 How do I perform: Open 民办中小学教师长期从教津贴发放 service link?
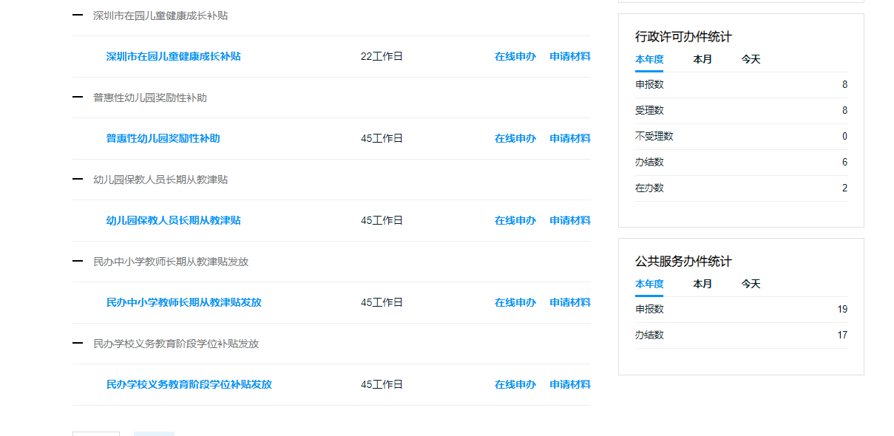[183, 303]
